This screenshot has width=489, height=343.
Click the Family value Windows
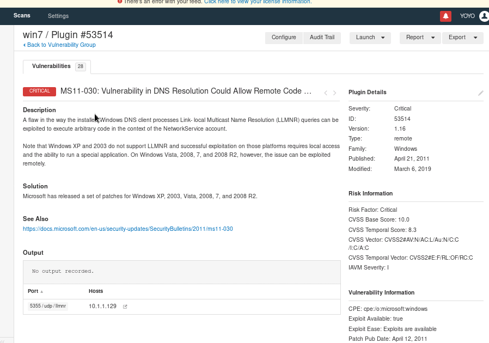tap(406, 149)
